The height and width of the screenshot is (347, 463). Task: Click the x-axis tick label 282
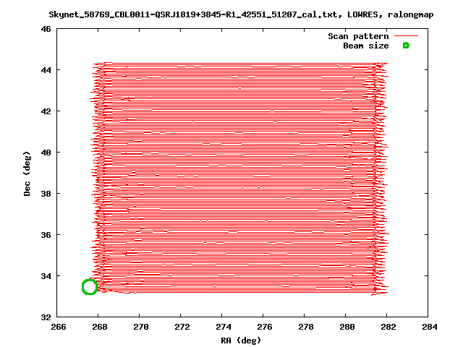pyautogui.click(x=388, y=327)
